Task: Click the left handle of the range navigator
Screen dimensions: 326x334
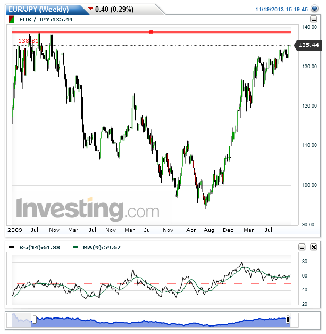Action: (x=34, y=320)
